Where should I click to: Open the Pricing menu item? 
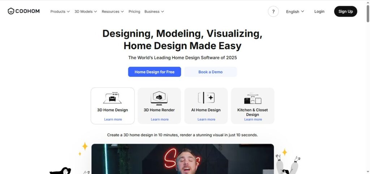tap(134, 11)
